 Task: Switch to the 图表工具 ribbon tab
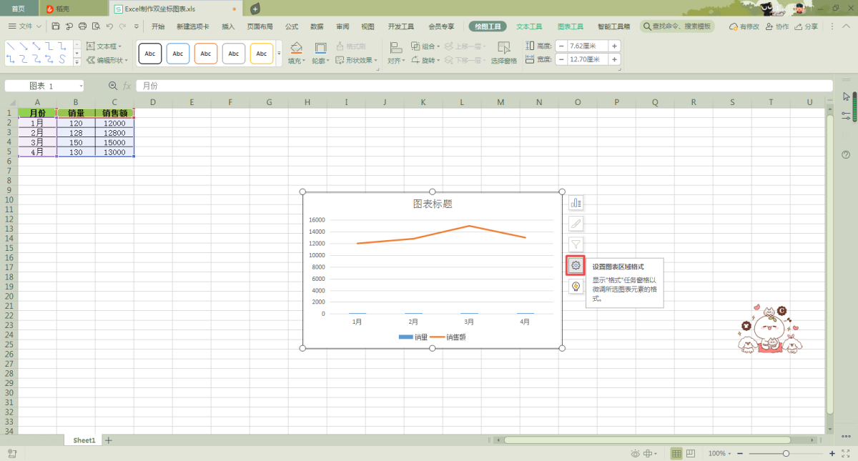pos(571,26)
